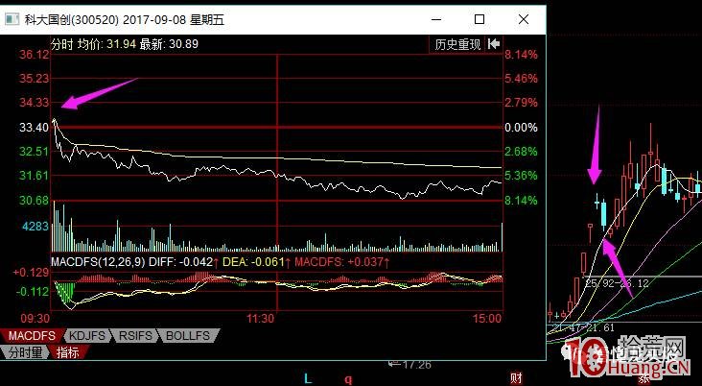Click the red 5.46% percent label
The height and width of the screenshot is (386, 702).
(x=521, y=79)
